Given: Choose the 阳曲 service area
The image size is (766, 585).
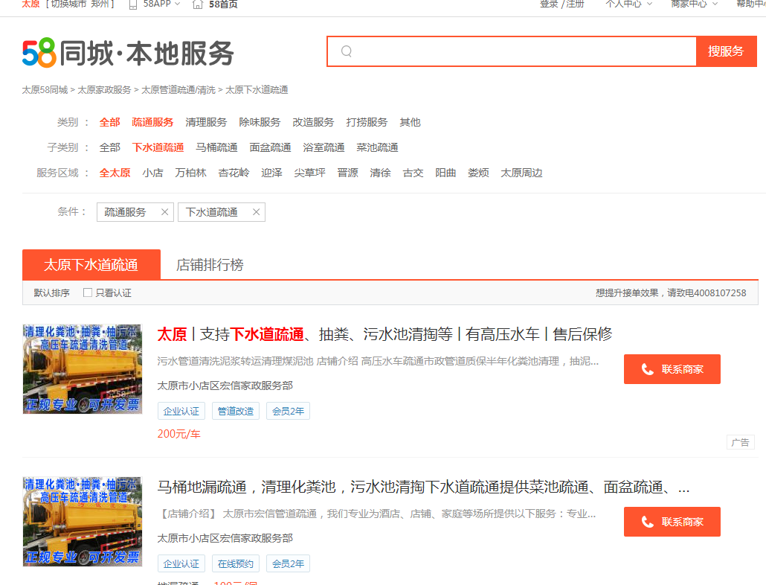Looking at the screenshot, I should click(445, 173).
